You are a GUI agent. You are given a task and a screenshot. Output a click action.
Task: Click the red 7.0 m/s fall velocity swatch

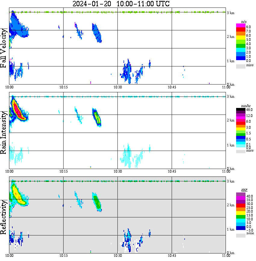(241, 30)
